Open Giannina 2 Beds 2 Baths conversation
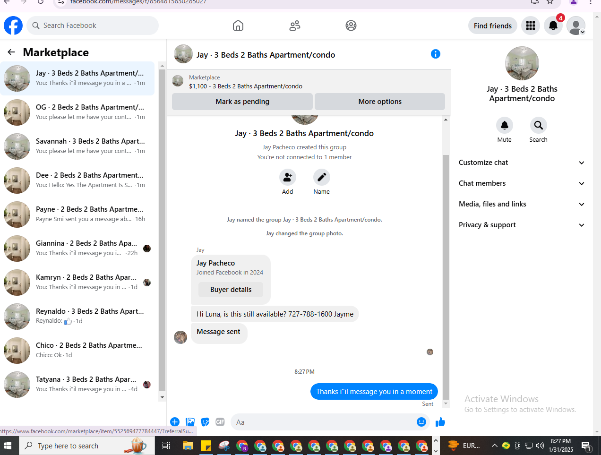The image size is (601, 455). coord(77,249)
